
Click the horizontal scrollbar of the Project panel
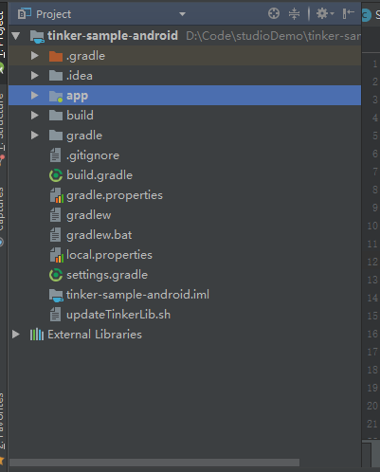pos(154,463)
